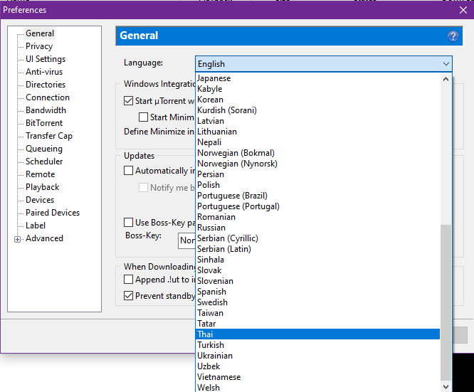Choose Portuguese (Portugal) language

[317, 206]
